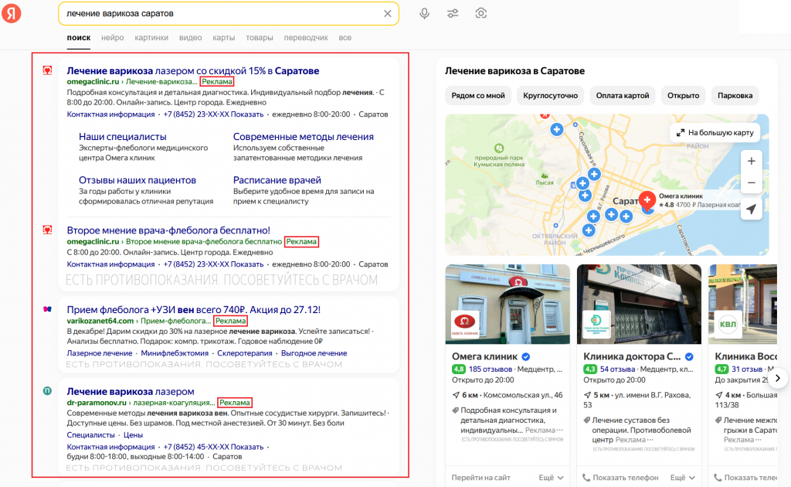791x487 pixels.
Task: Open ad options dots in Омега клиник card
Action: tap(559, 431)
